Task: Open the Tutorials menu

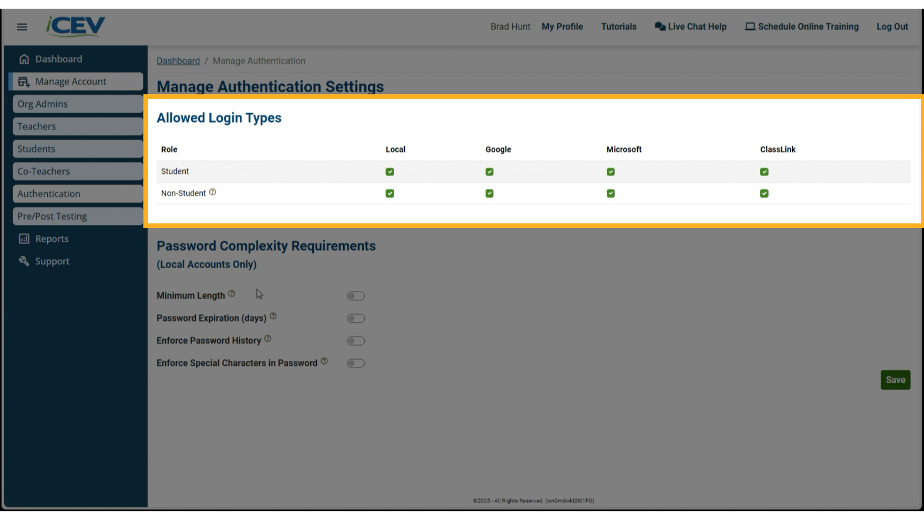Action: (x=618, y=26)
